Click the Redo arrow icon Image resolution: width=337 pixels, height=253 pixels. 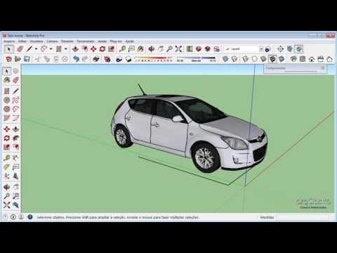[x=85, y=59]
